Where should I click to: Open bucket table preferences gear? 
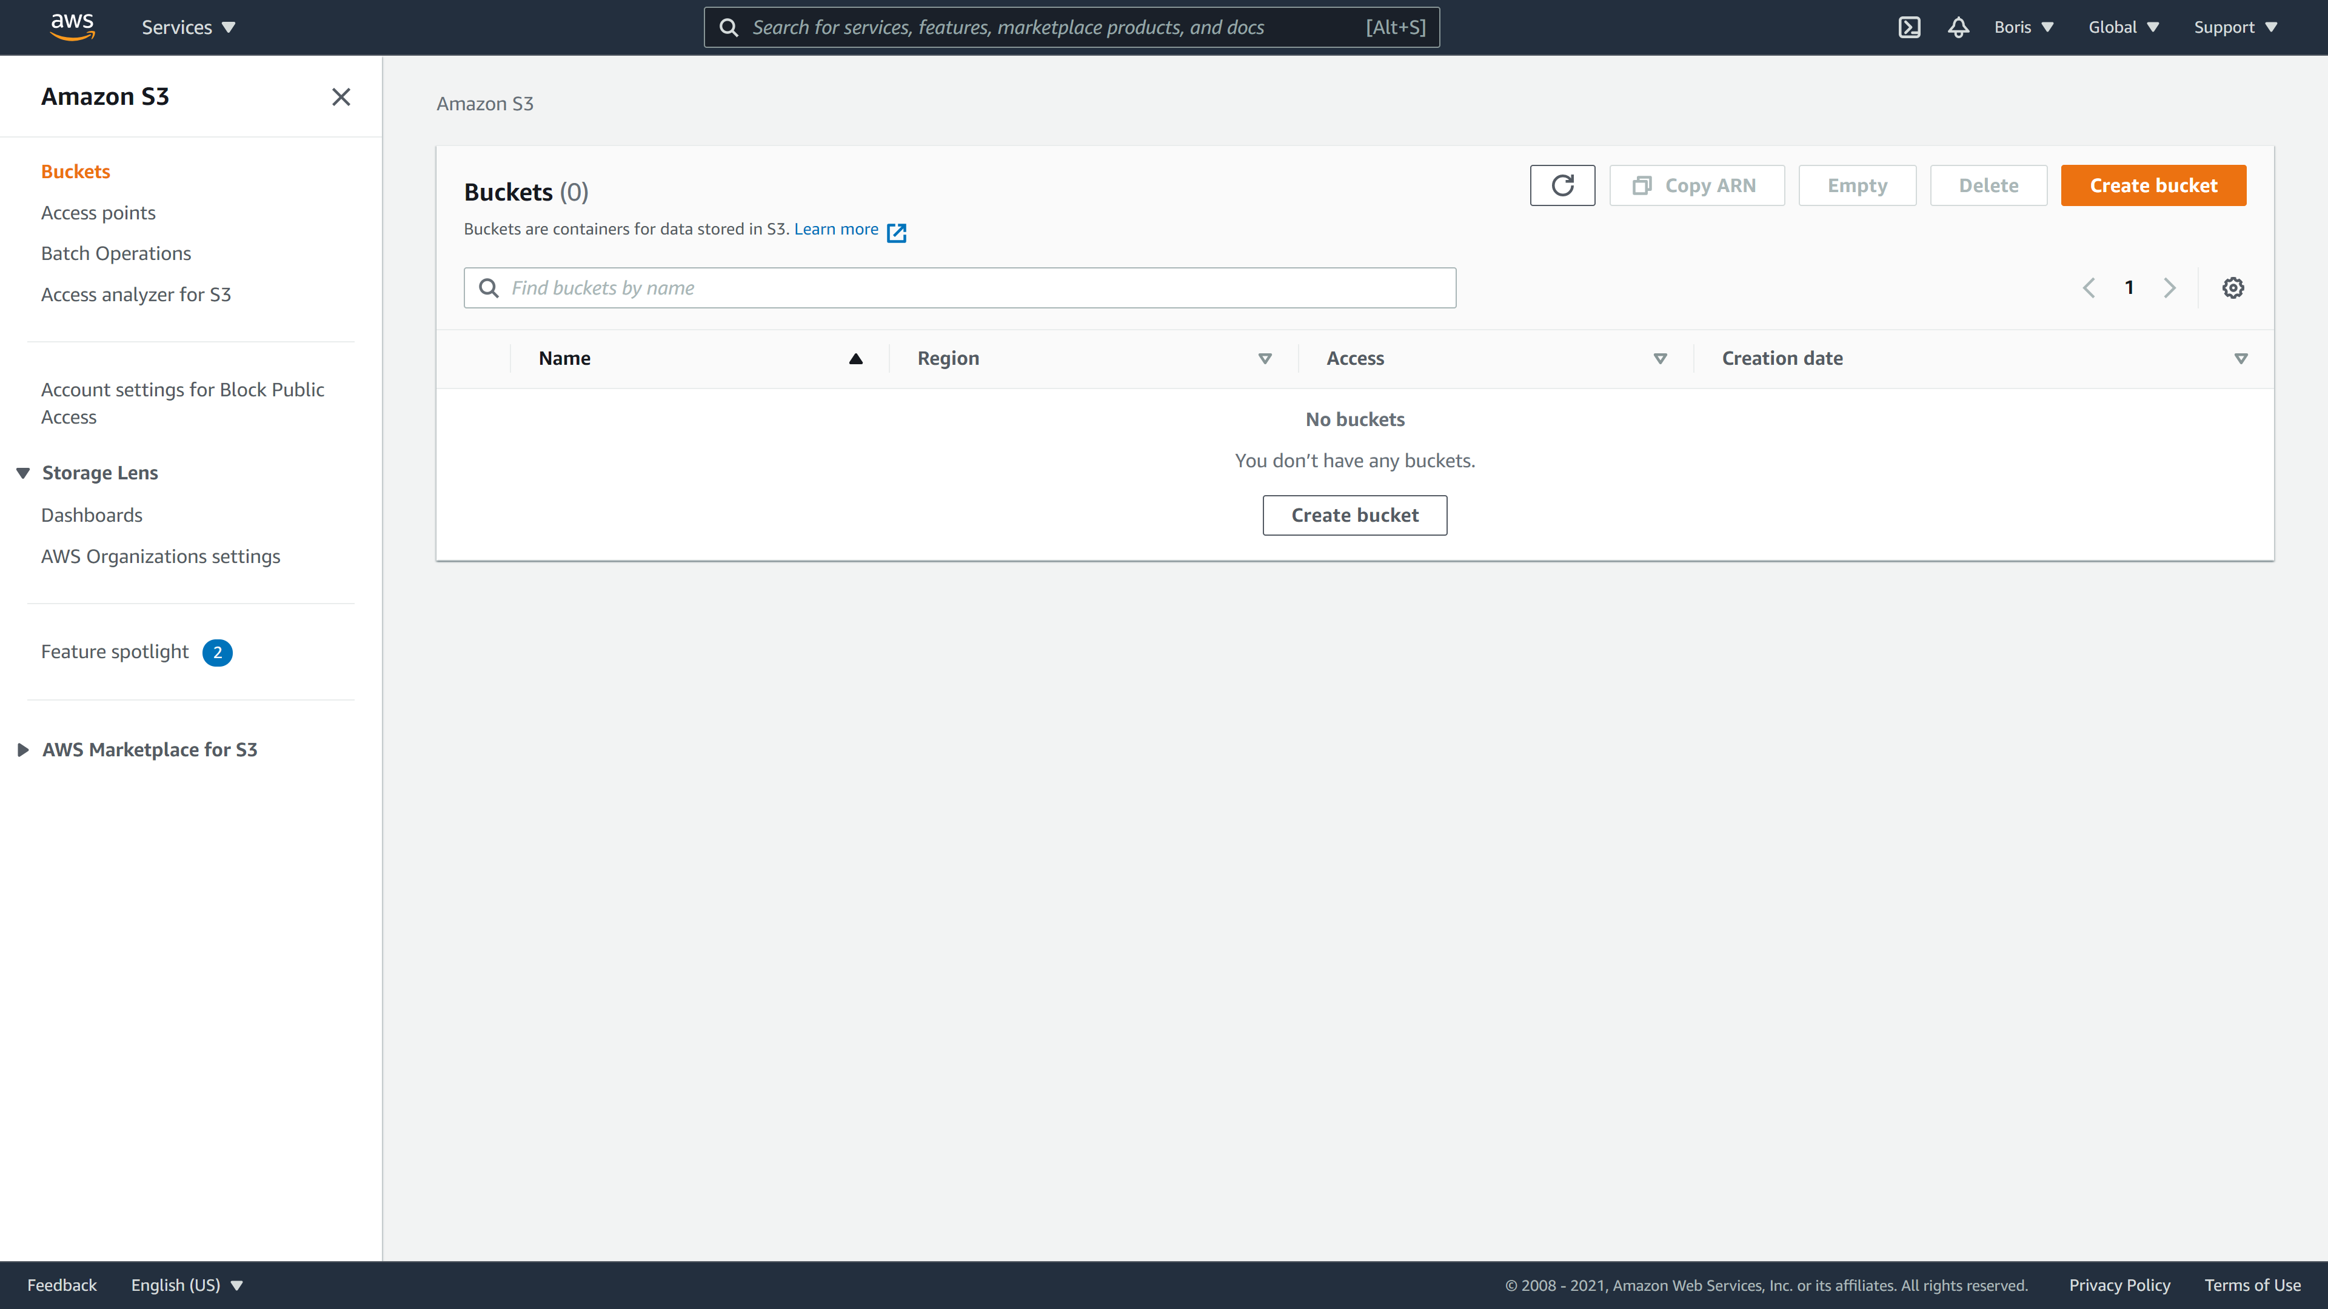coord(2233,287)
